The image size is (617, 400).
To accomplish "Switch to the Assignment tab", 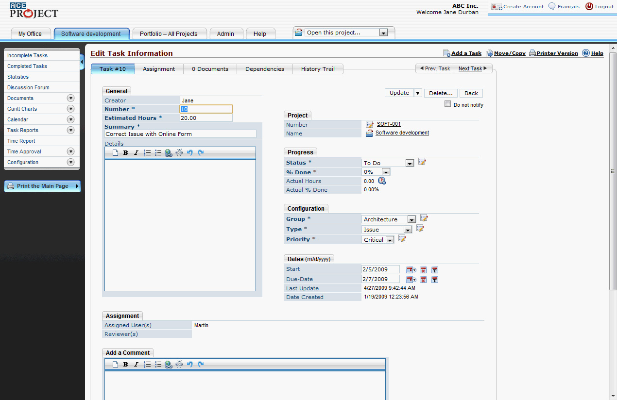I will pos(159,69).
